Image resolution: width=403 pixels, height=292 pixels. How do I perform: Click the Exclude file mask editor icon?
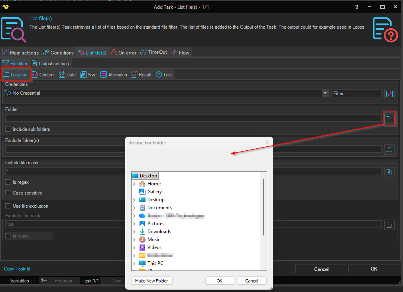coord(389,225)
